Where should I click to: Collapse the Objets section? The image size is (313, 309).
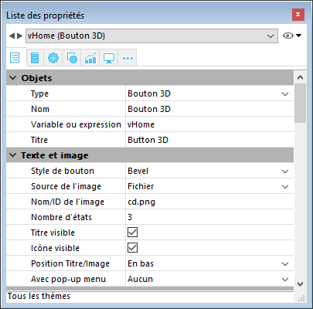click(12, 78)
